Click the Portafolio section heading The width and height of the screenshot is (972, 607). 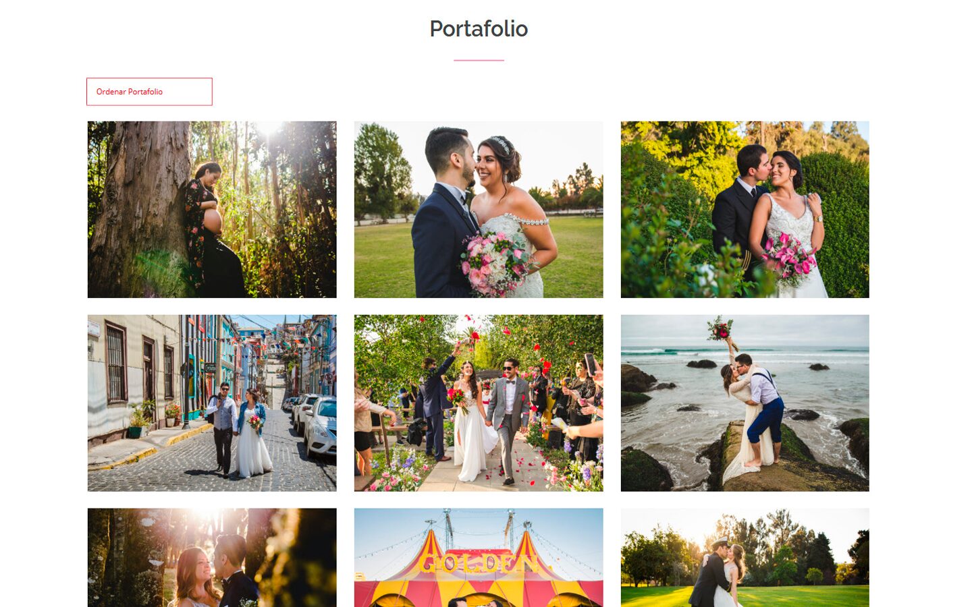[x=479, y=28]
